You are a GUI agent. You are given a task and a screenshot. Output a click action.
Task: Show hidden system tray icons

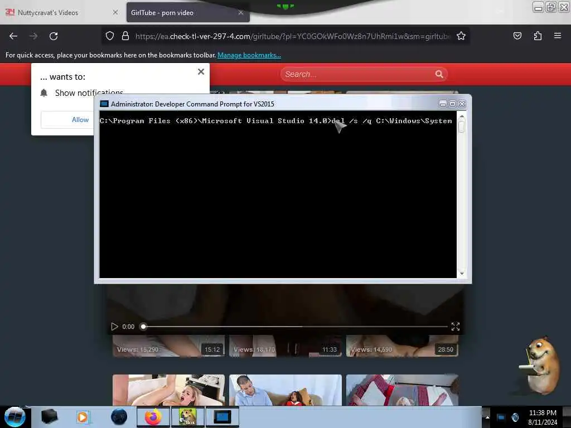487,417
